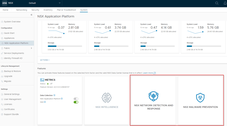This screenshot has height=126, width=227.
Task: Select the System tab
Action: pyautogui.click(x=84, y=10)
